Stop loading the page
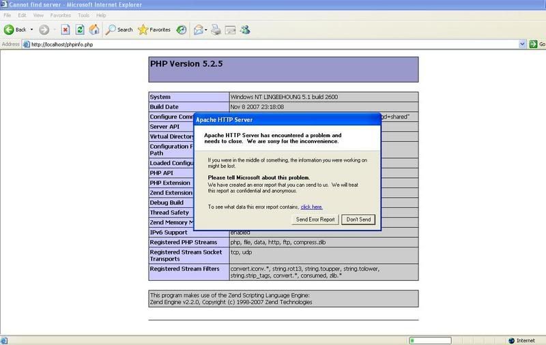The width and height of the screenshot is (546, 345). click(x=66, y=29)
